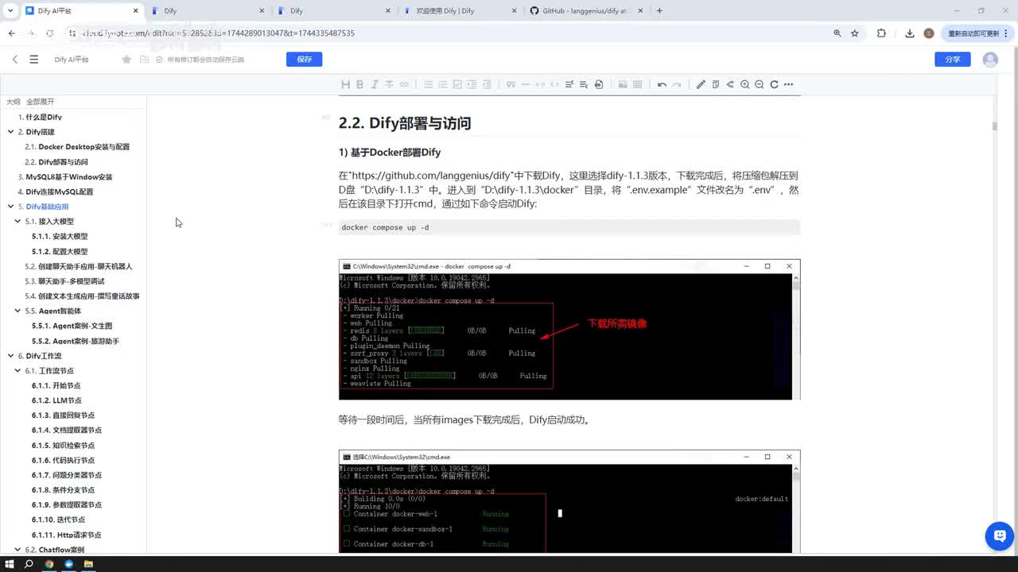Image resolution: width=1018 pixels, height=572 pixels.
Task: Insert a horizontal rule line
Action: (525, 84)
